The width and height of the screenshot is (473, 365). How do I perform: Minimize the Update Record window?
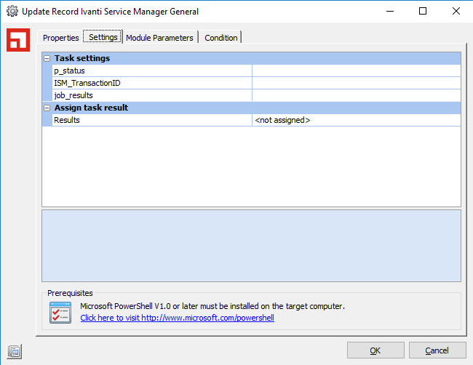pos(390,11)
